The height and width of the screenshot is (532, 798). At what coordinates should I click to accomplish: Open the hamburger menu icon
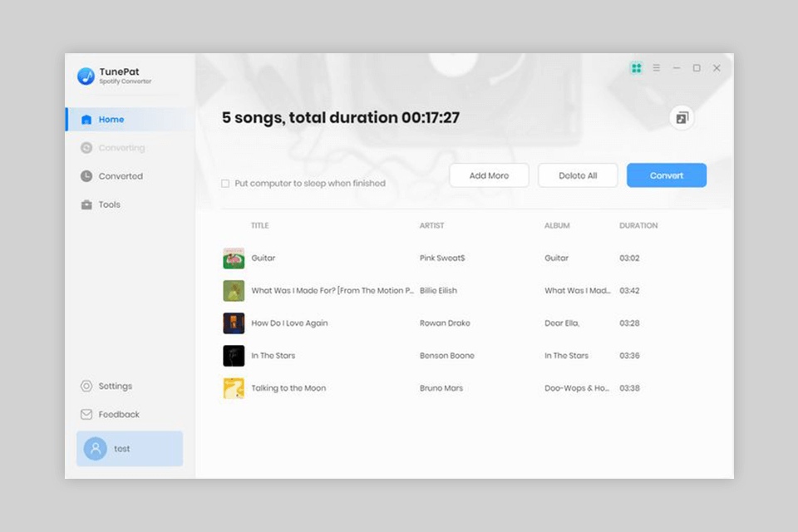657,67
